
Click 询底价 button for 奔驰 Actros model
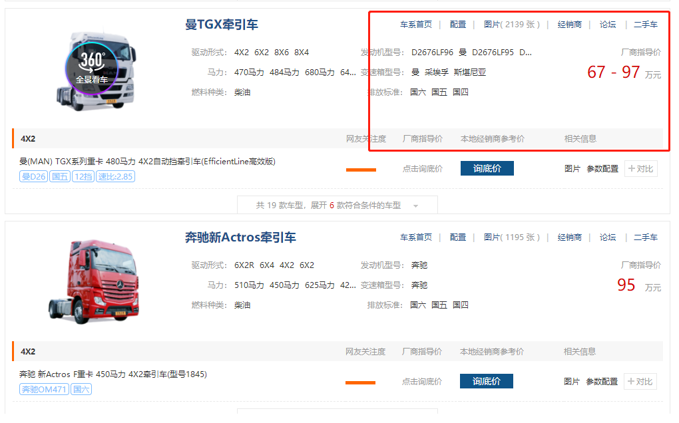pyautogui.click(x=487, y=382)
